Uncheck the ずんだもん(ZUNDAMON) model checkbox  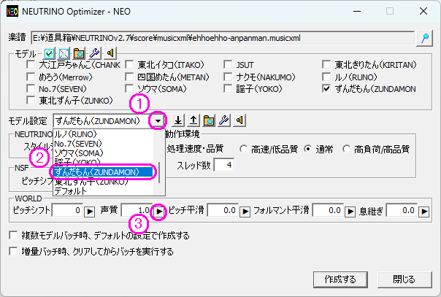326,89
